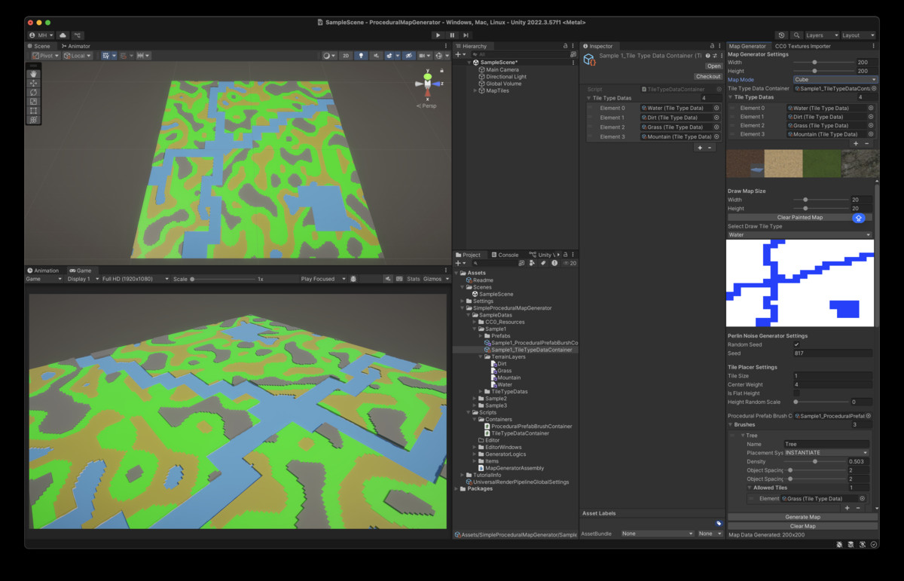This screenshot has height=581, width=904.
Task: Toggle the Is Flat Height checkbox
Action: tap(796, 393)
